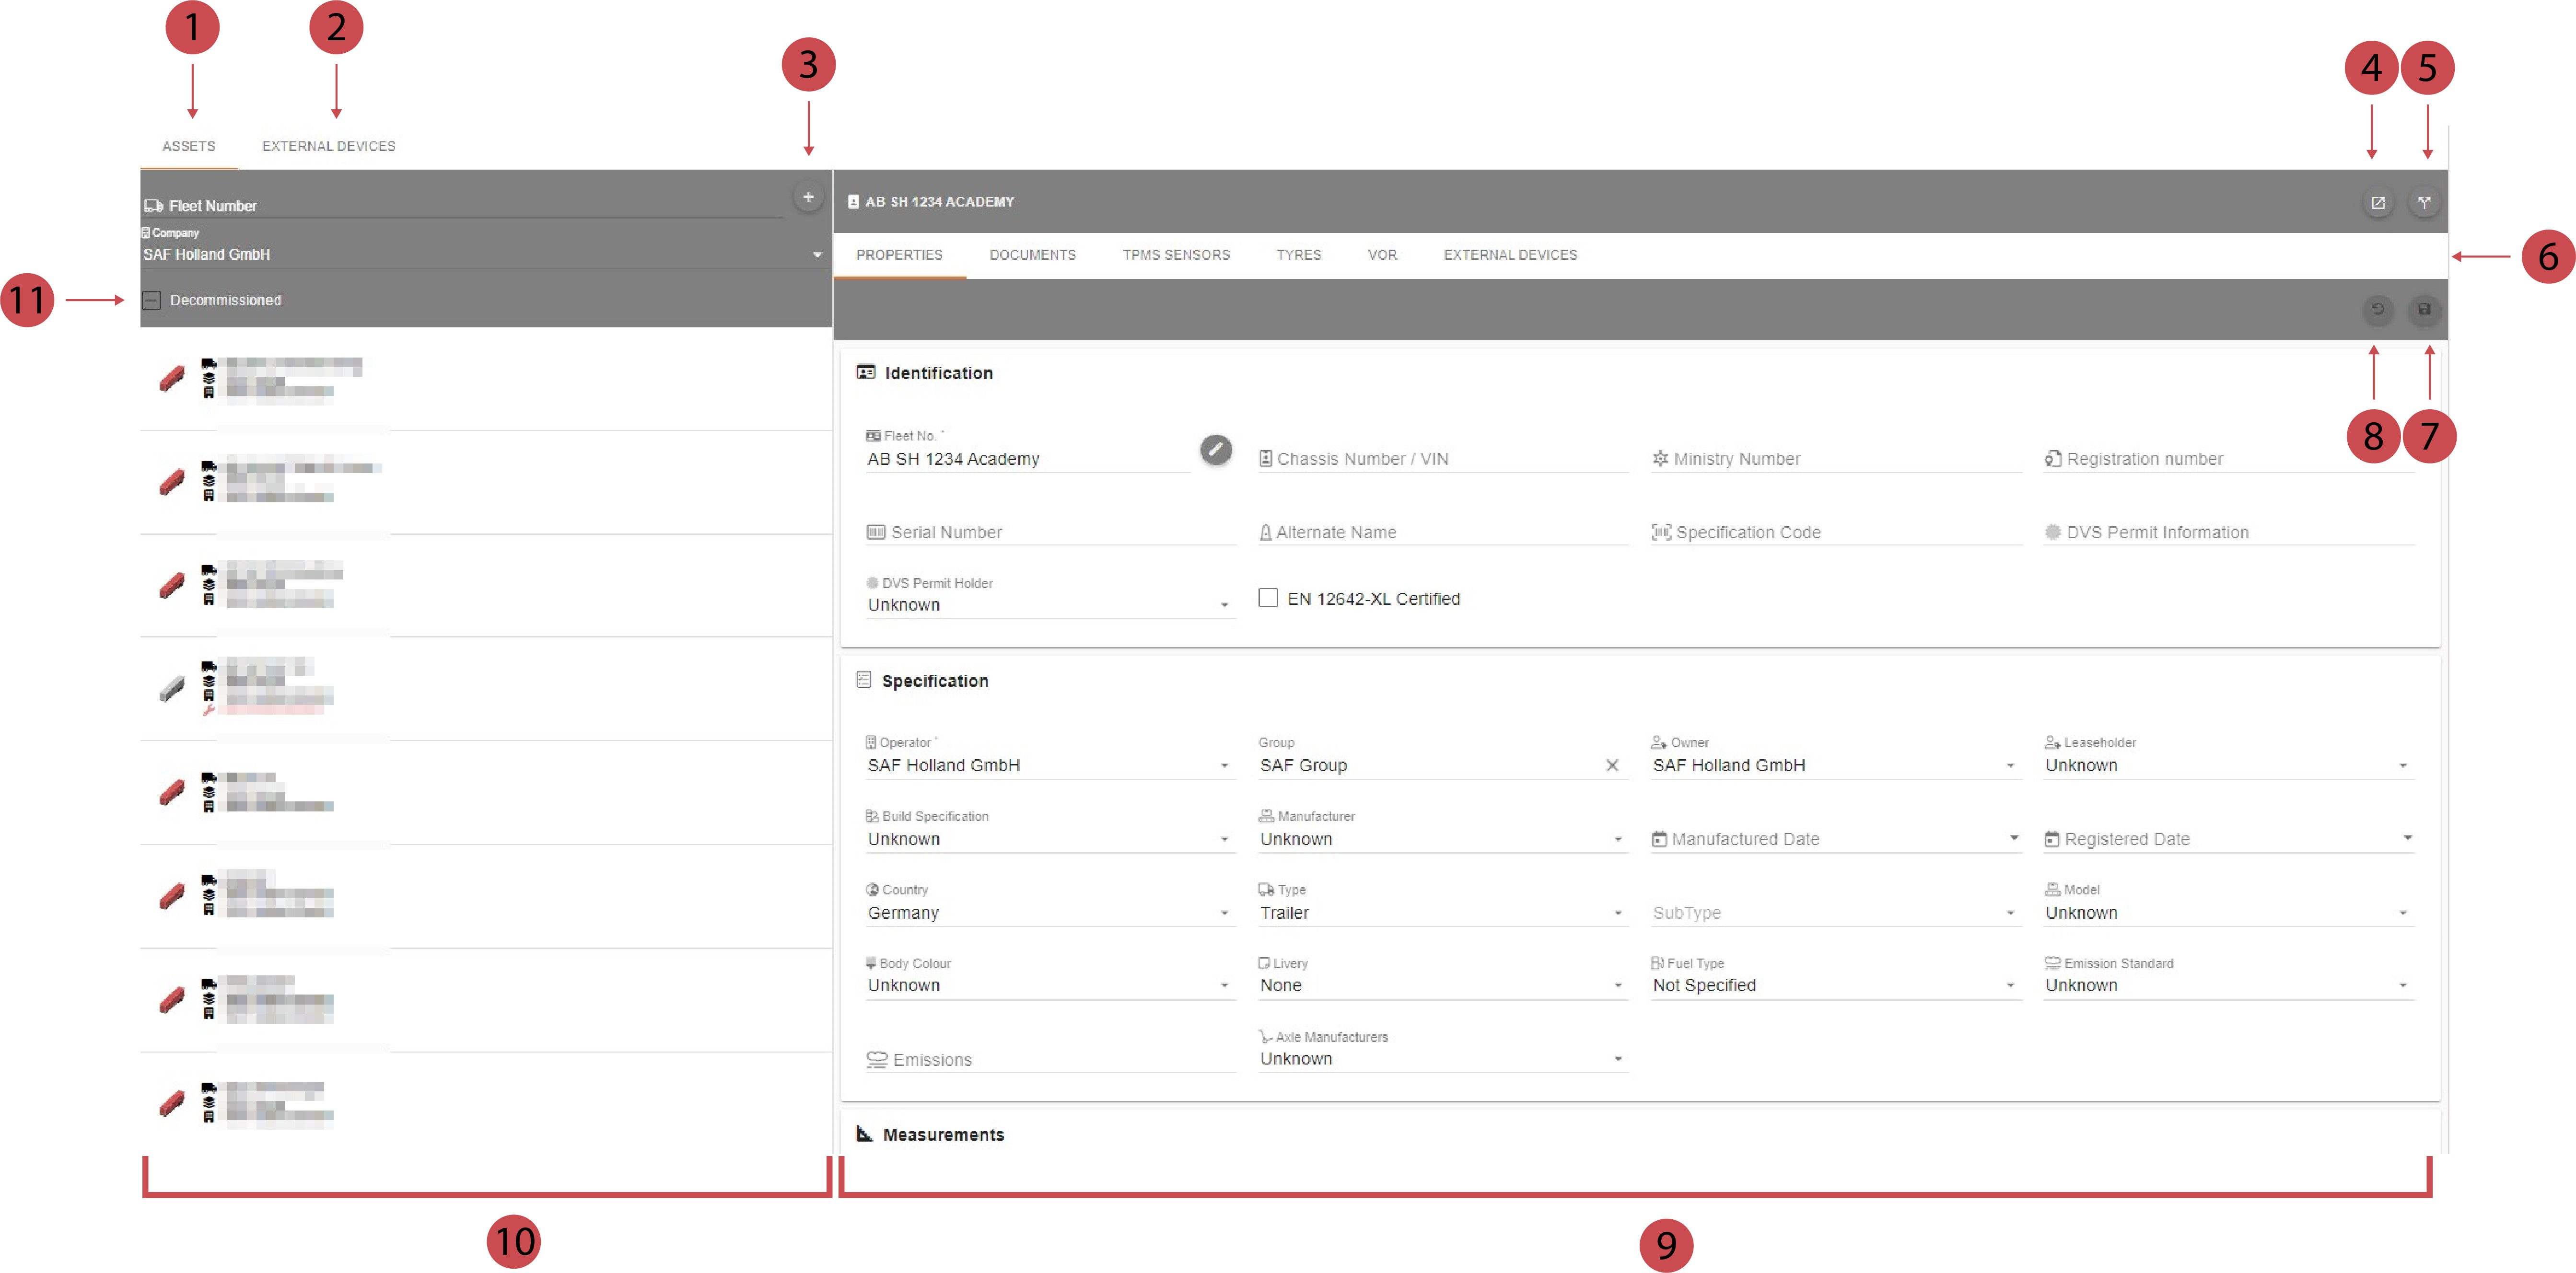Viewport: 2576px width, 1273px height.
Task: Clear the SAF Group field with X
Action: pos(1611,765)
